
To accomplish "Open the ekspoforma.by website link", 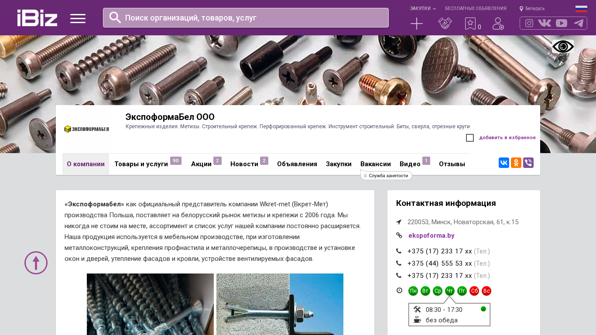I will [432, 236].
